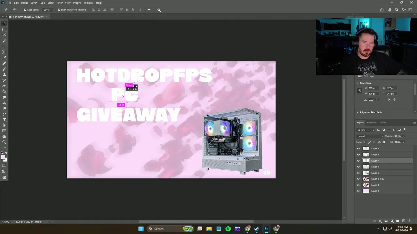Switch to the Paths tab

tap(383, 123)
